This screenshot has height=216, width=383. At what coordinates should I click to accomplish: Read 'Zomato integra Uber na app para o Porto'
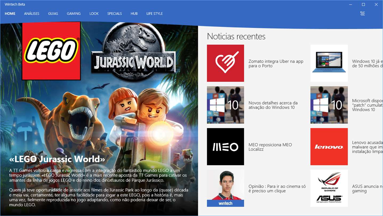276,63
